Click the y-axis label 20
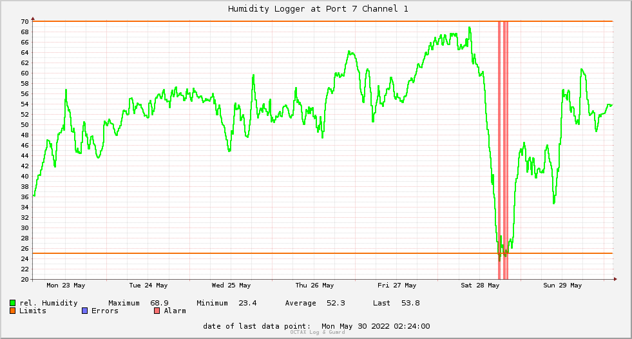Image resolution: width=632 pixels, height=339 pixels. [x=24, y=279]
